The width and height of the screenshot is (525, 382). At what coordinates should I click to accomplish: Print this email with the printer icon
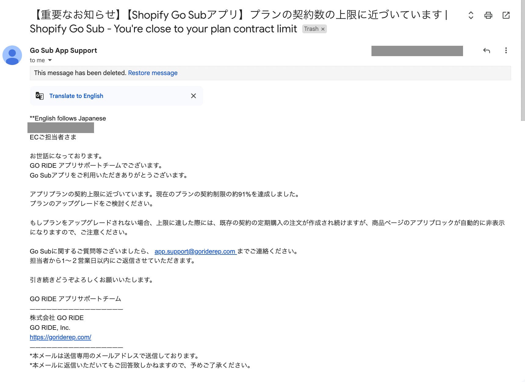point(488,15)
